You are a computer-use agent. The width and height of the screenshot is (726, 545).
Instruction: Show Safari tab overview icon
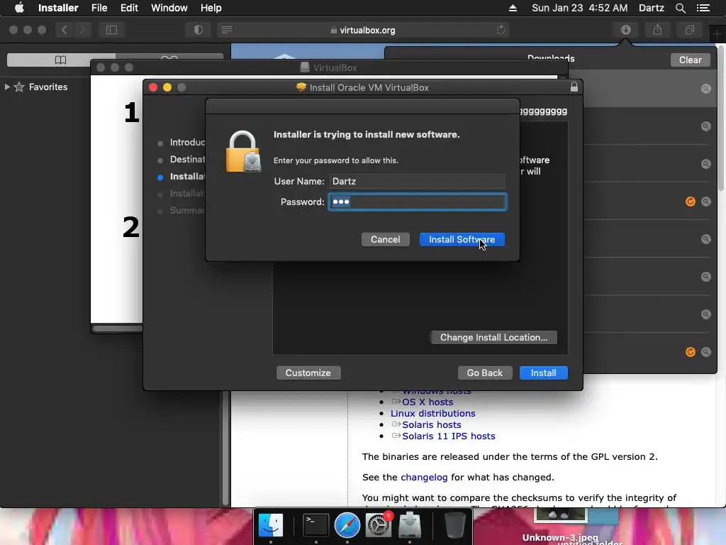click(x=689, y=30)
